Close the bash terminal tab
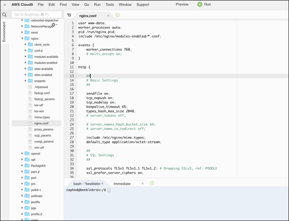Screen dimensions: 289x221 [102, 183]
